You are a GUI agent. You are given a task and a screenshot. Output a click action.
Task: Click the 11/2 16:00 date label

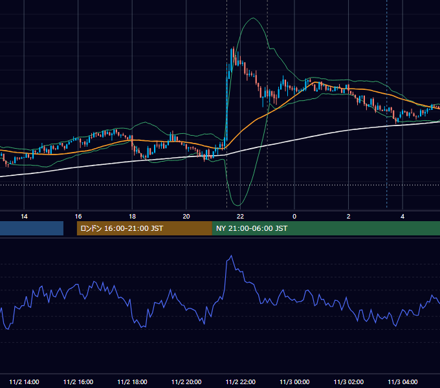[78, 382]
